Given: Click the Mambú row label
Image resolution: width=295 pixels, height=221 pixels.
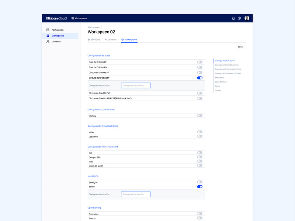Looking at the screenshot, I should pyautogui.click(x=93, y=116).
